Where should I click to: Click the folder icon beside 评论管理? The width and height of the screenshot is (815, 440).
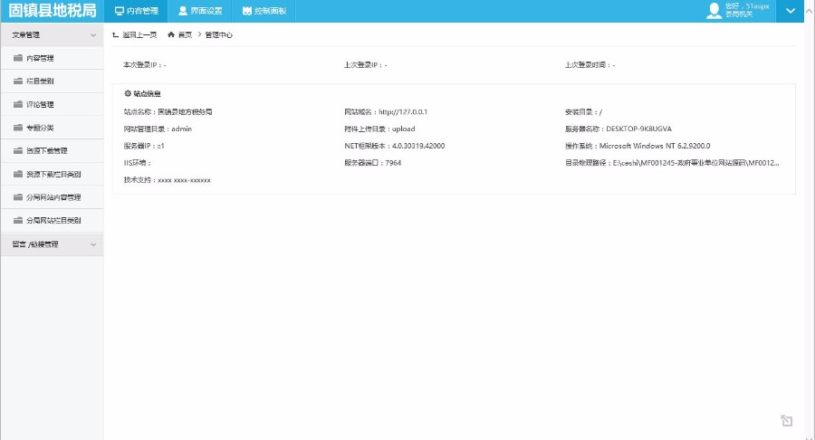point(18,104)
